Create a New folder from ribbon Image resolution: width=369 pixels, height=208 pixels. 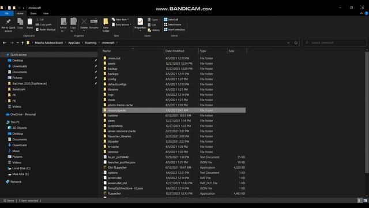(x=106, y=25)
